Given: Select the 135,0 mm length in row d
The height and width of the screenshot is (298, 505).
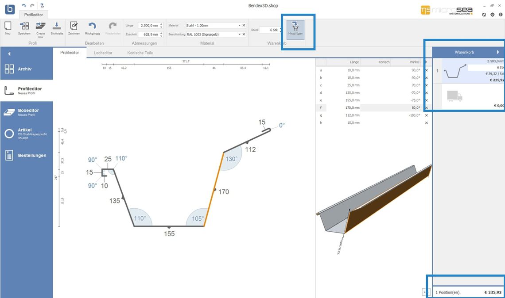Looking at the screenshot, I should click(353, 92).
